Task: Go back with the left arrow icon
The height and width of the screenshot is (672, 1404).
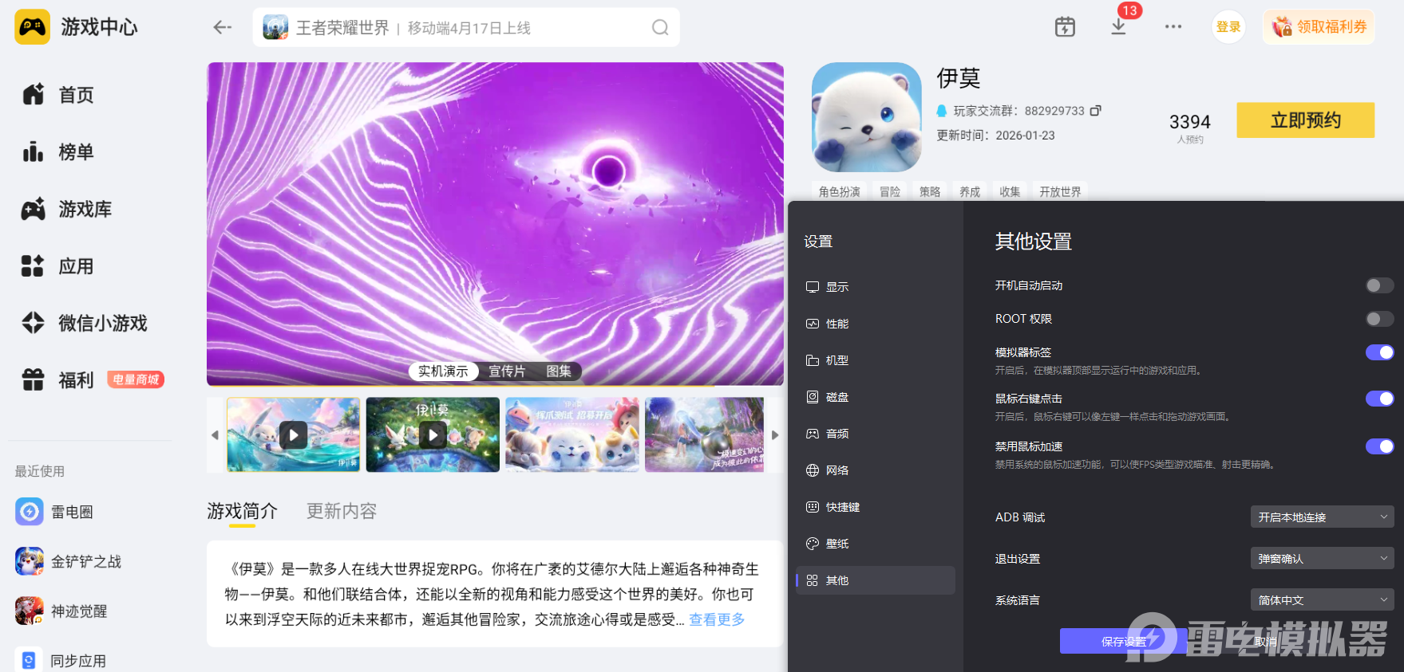Action: pos(222,27)
